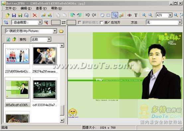Toggle the 底/右对齐 checkbox
Screen dimensions: 184x131
tap(101, 22)
